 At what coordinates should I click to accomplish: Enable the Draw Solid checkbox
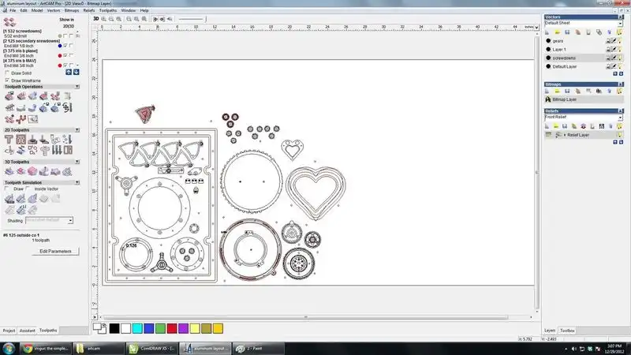click(8, 73)
